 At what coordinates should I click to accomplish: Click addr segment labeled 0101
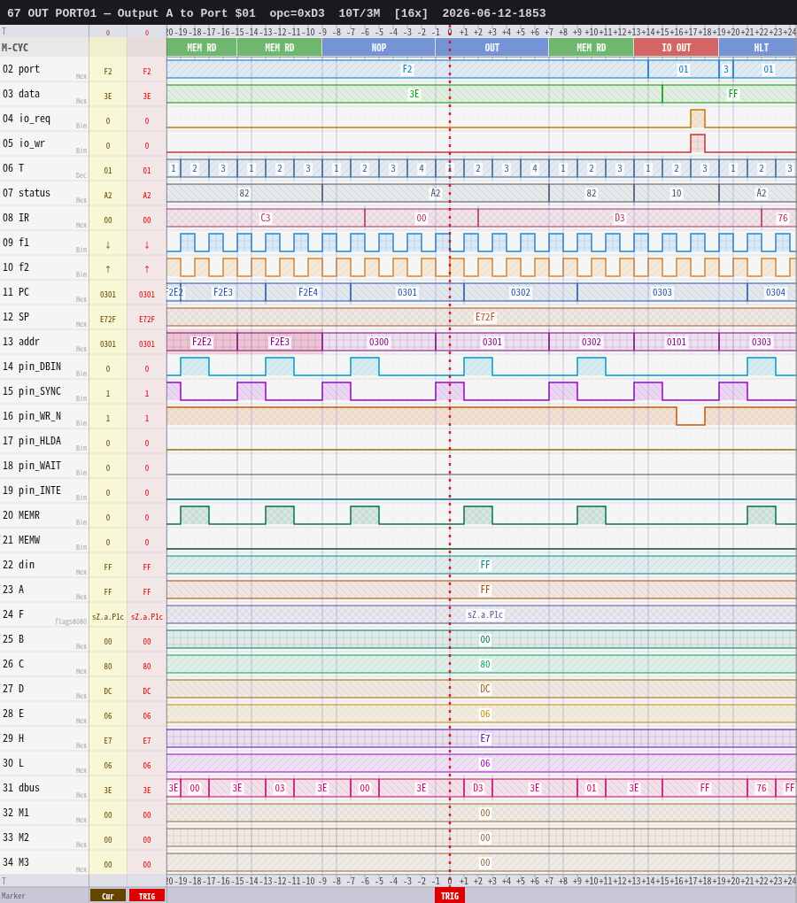click(676, 342)
